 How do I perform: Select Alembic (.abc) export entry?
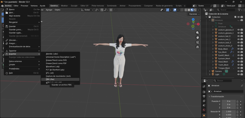pos(60,54)
